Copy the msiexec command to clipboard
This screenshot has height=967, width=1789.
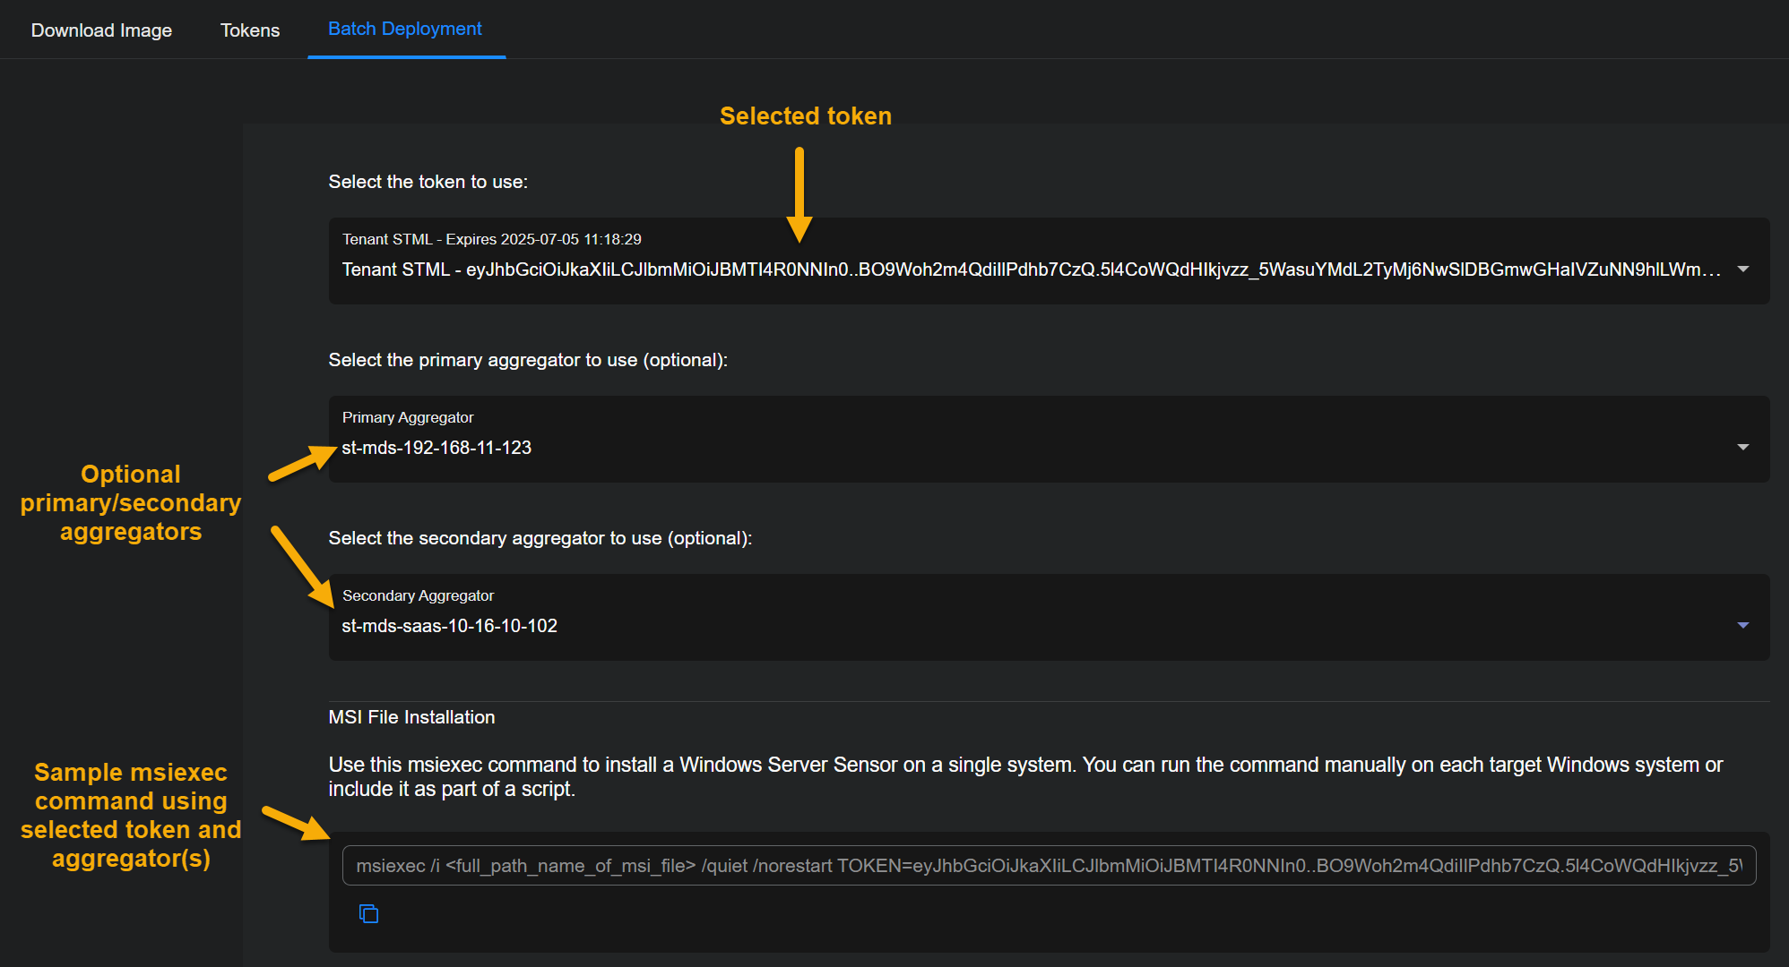368,913
